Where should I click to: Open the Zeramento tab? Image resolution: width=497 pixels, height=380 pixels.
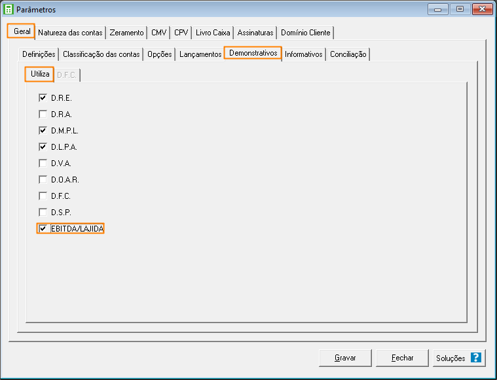tap(126, 33)
